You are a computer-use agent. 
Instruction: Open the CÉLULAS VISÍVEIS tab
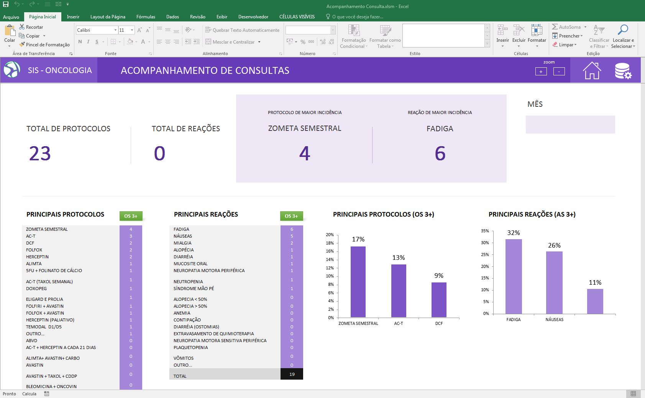tap(297, 17)
